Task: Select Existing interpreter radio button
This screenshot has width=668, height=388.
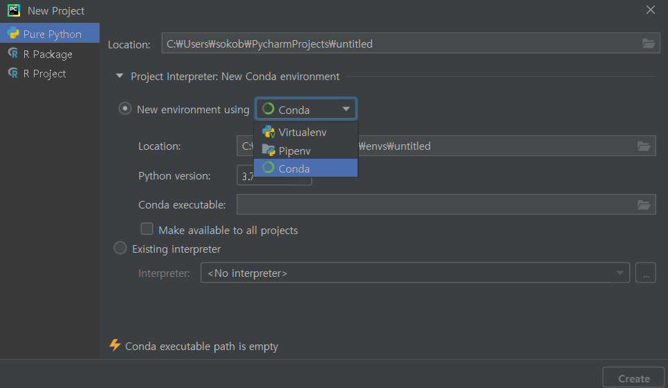Action: coord(120,248)
